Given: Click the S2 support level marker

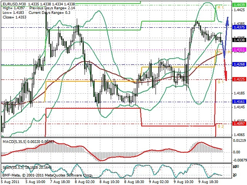Looking at the screenshot, I should pos(220,126).
